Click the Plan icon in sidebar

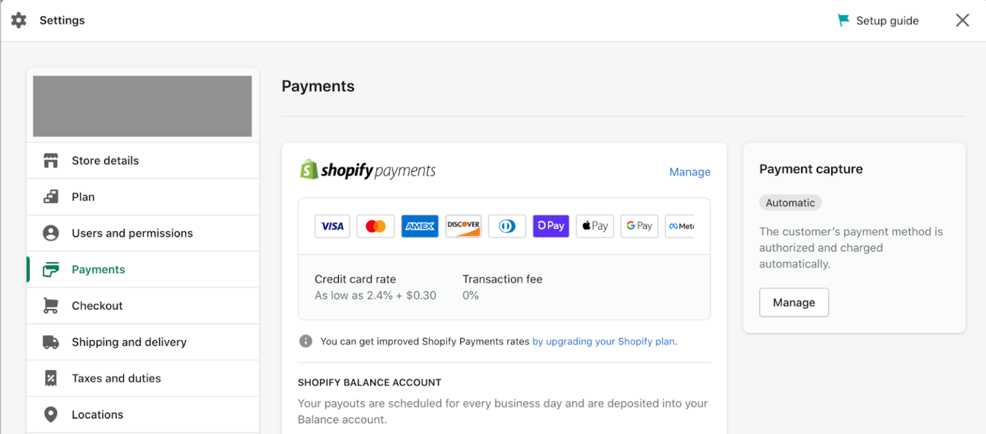pos(51,197)
